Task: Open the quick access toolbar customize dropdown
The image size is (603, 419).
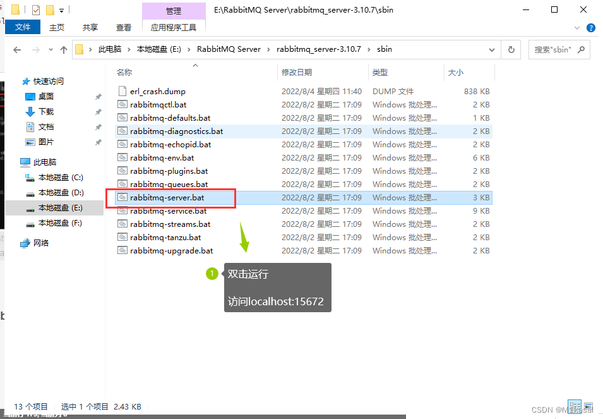Action: coord(61,10)
